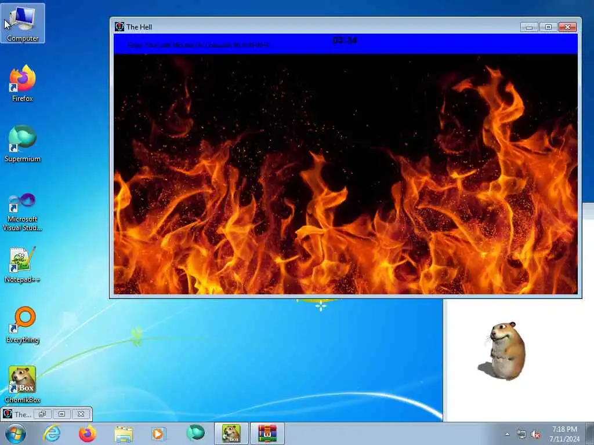Click the blue banner message text
Image resolution: width=594 pixels, height=445 pixels.
tap(198, 45)
